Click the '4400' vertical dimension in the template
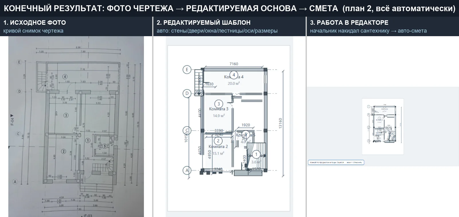Viewport: 459px width, 217px height. click(x=200, y=113)
